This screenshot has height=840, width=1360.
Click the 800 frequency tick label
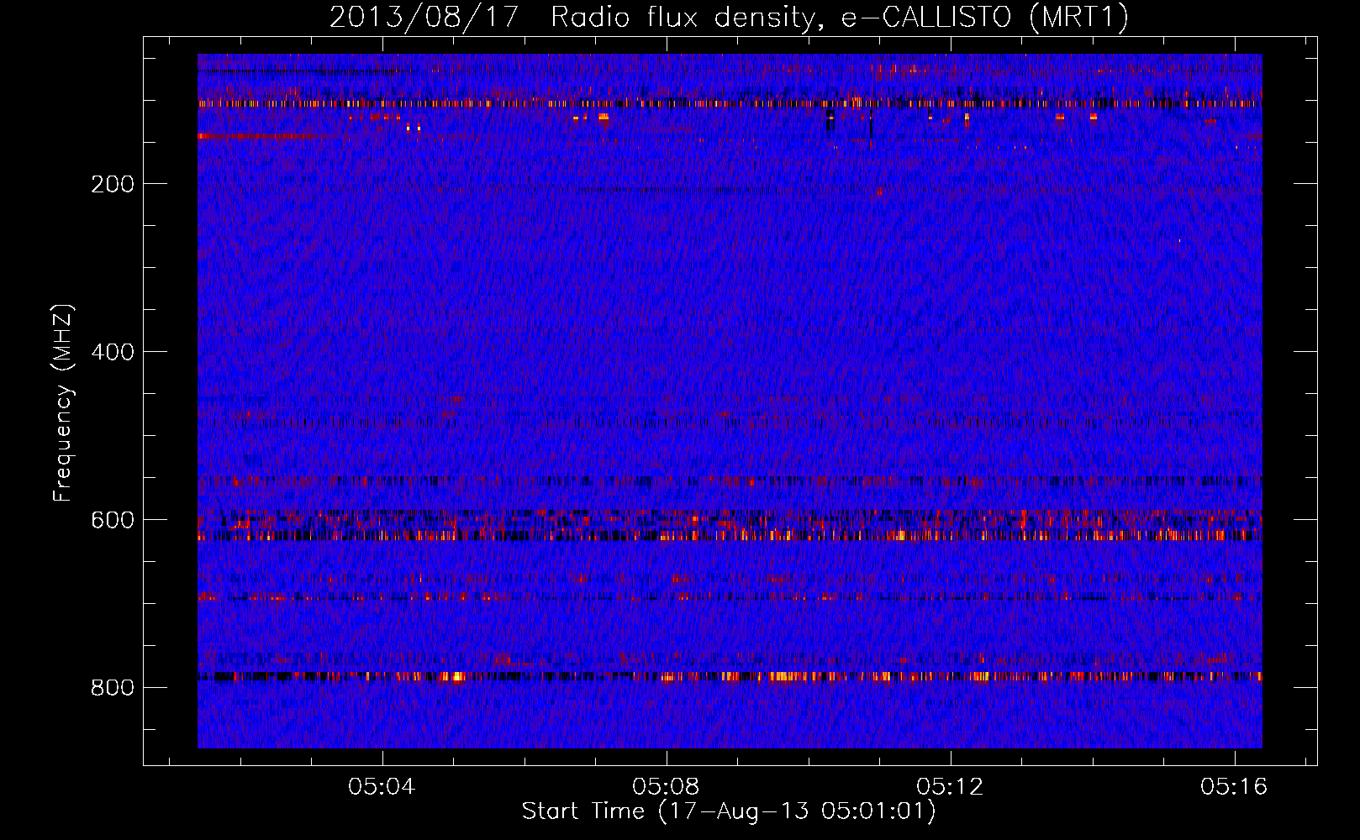click(113, 688)
